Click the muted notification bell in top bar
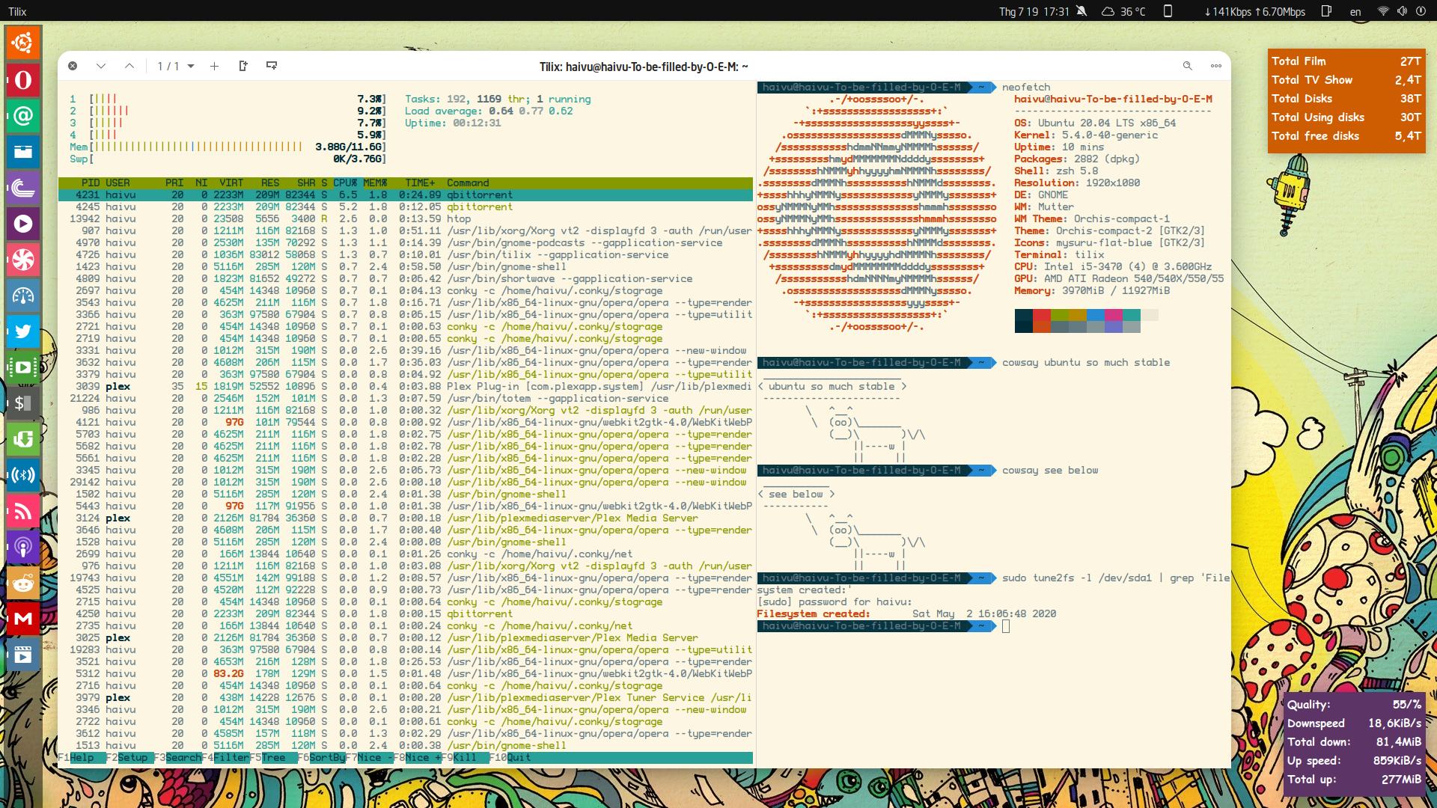1437x808 pixels. (1081, 11)
